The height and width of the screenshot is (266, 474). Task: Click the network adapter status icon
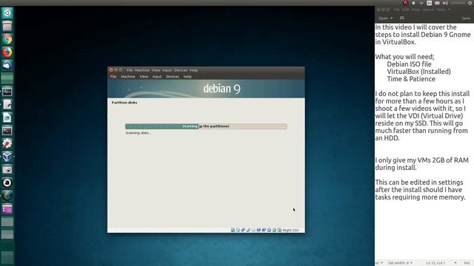coord(243,230)
